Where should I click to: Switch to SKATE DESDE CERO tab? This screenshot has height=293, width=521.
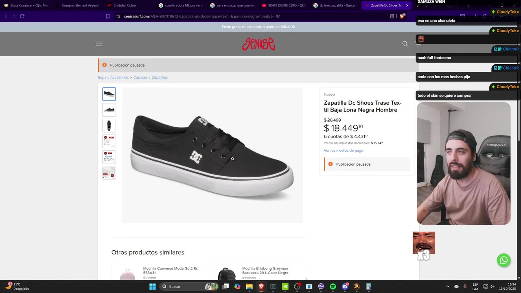click(x=284, y=5)
